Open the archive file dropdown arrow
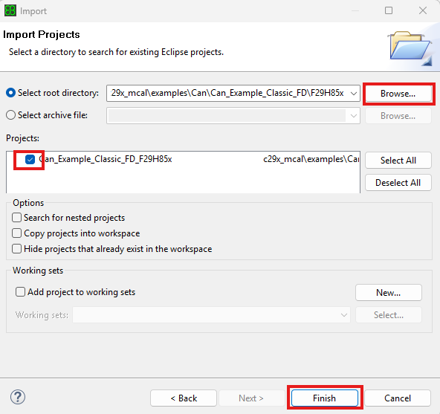Viewport: 440px width, 414px height. pyautogui.click(x=353, y=116)
